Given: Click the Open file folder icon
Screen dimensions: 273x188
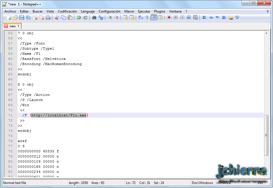Looking at the screenshot, I should click(x=15, y=18).
